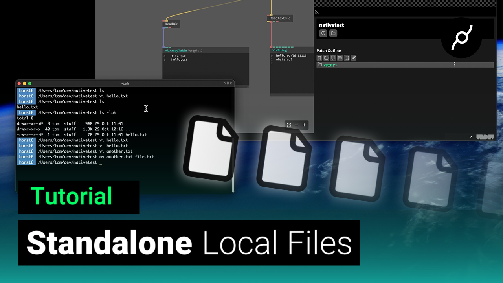The height and width of the screenshot is (283, 503).
Task: Click the bookmark icon in Patch Outline toolbar
Action: pos(319,58)
